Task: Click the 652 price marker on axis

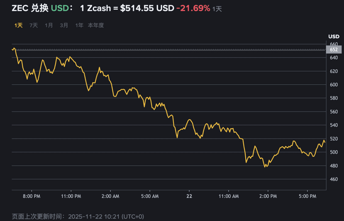Action: [334, 50]
